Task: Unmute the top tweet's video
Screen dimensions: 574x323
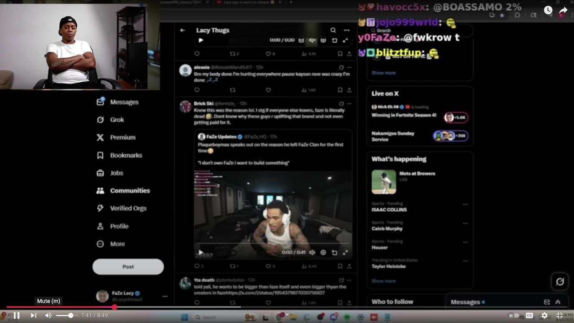Action: pyautogui.click(x=312, y=40)
